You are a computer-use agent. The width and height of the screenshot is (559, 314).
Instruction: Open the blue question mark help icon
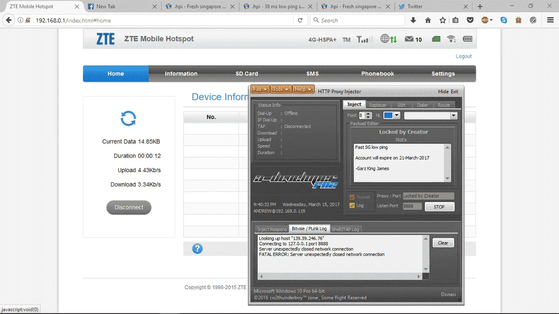[198, 249]
